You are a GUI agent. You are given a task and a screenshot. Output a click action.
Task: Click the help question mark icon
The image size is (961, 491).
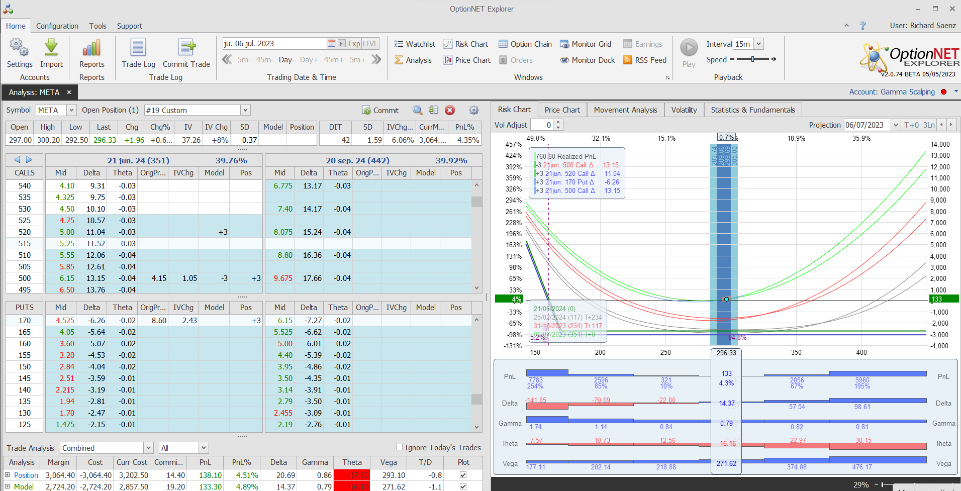point(863,26)
